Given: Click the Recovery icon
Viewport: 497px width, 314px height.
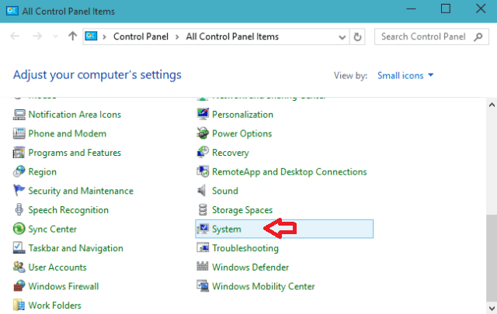Looking at the screenshot, I should [203, 153].
